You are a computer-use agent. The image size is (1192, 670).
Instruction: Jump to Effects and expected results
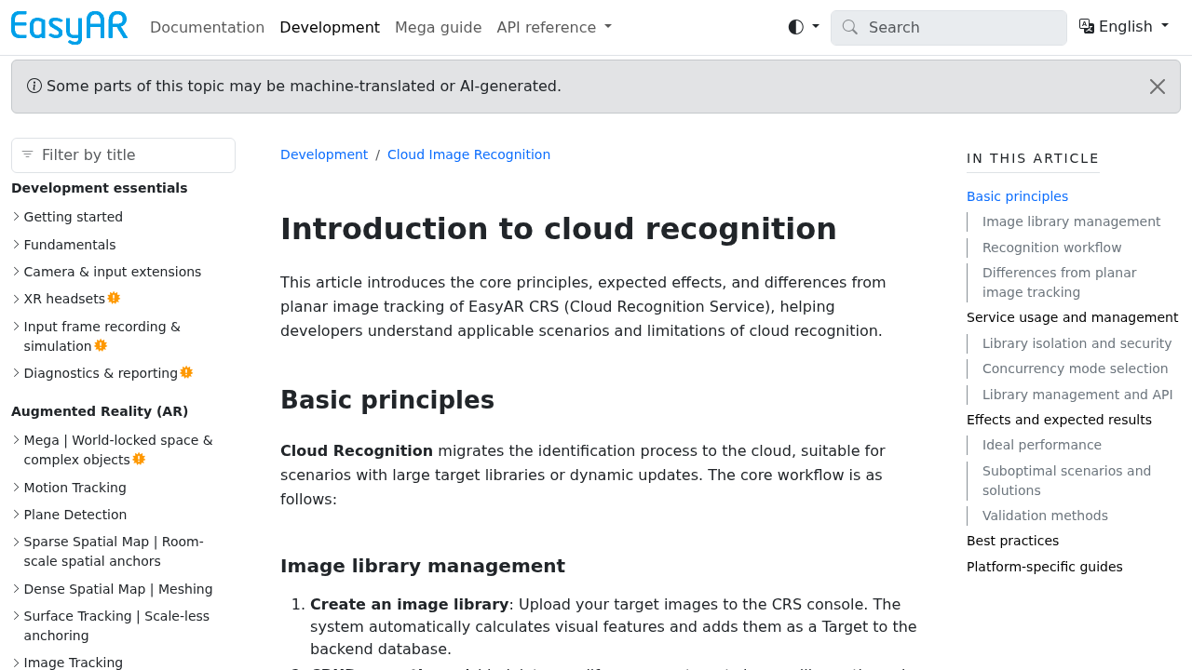click(1059, 420)
